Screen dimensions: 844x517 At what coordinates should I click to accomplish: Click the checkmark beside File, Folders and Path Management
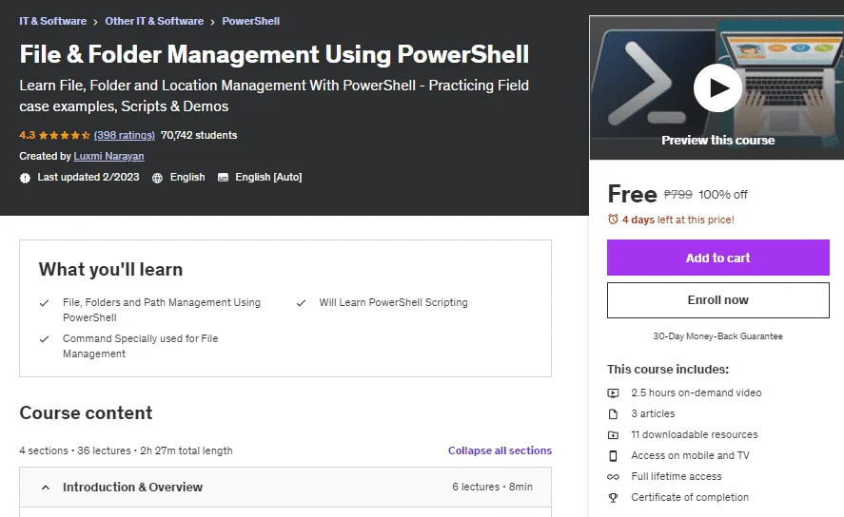(44, 303)
